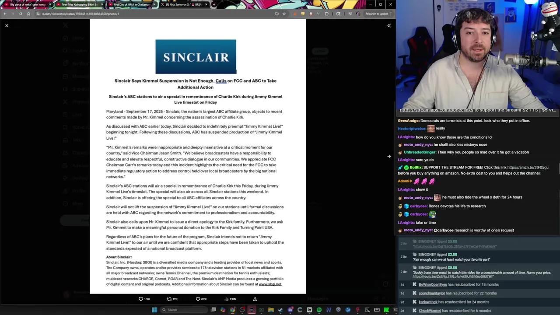Go to next photo with the right arrow
This screenshot has width=560, height=315.
[389, 156]
